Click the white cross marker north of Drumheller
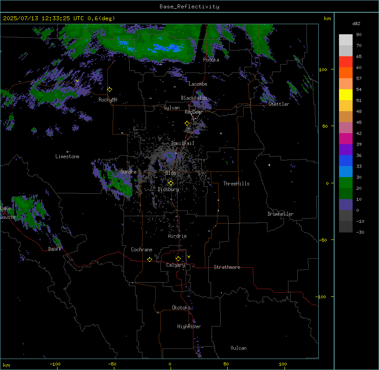Image resolution: width=379 pixels, height=370 pixels. [269, 165]
